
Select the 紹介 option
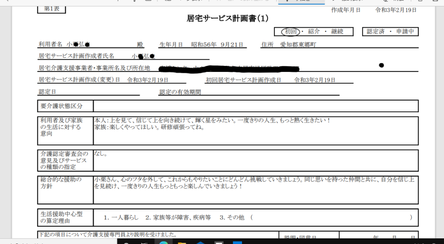tap(314, 32)
